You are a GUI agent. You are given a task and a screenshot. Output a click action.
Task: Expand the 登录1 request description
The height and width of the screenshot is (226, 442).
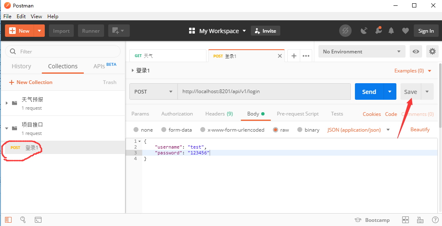click(133, 70)
